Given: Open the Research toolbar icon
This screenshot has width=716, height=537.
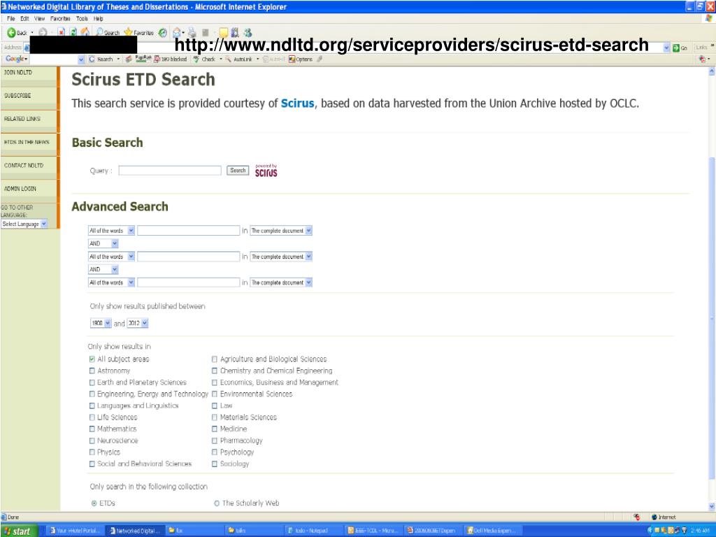Looking at the screenshot, I should coord(235,32).
